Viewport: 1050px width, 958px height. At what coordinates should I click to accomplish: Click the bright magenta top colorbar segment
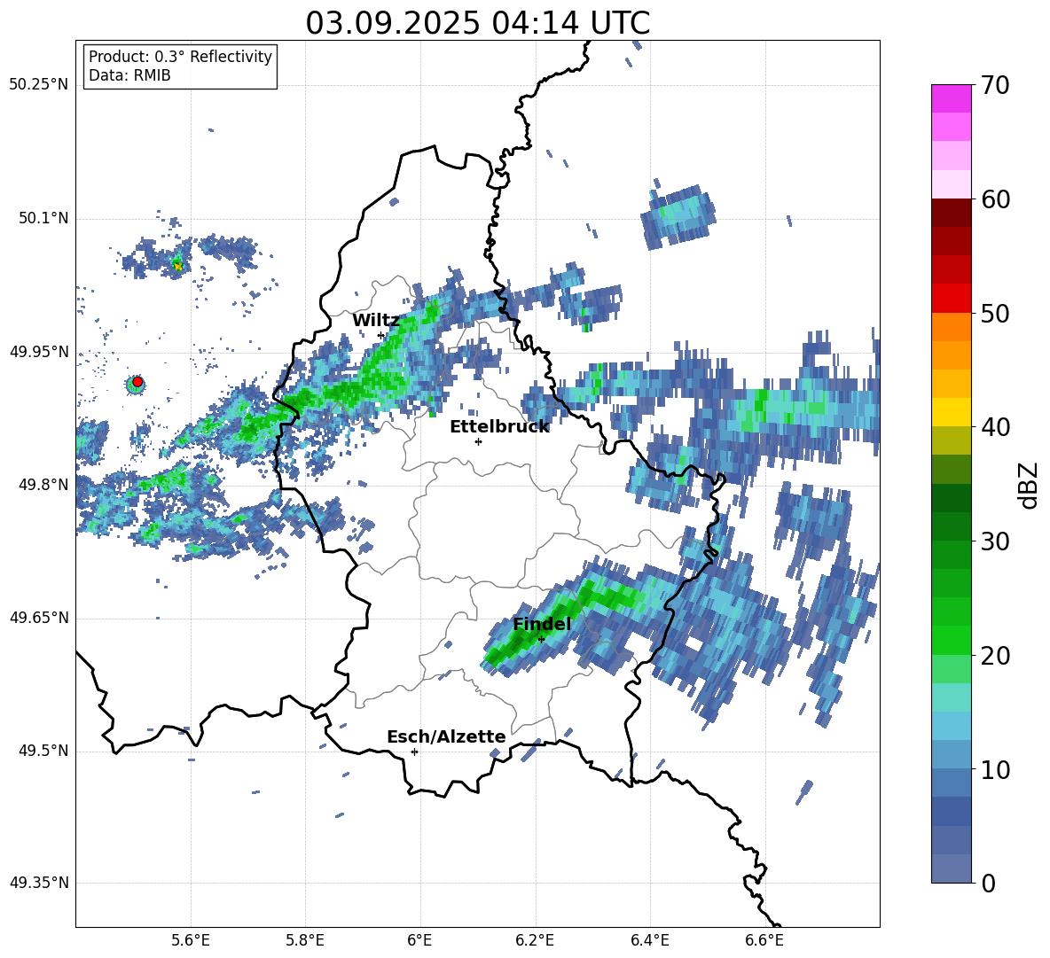pyautogui.click(x=951, y=98)
